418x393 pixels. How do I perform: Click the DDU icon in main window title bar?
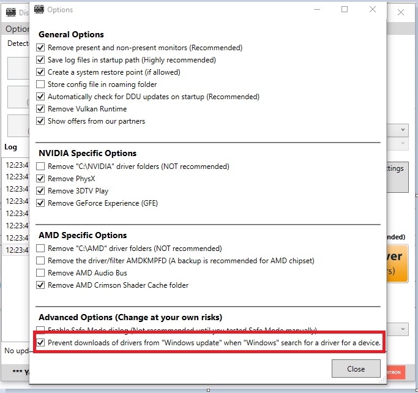coord(11,12)
